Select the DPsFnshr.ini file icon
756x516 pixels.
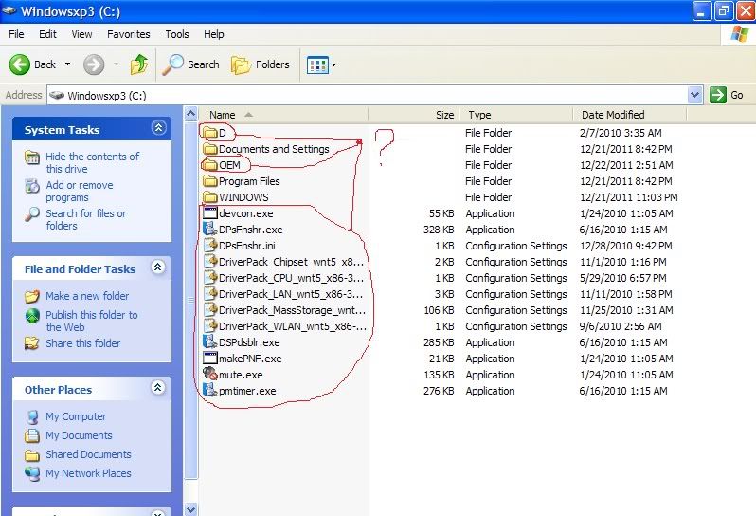pos(210,246)
